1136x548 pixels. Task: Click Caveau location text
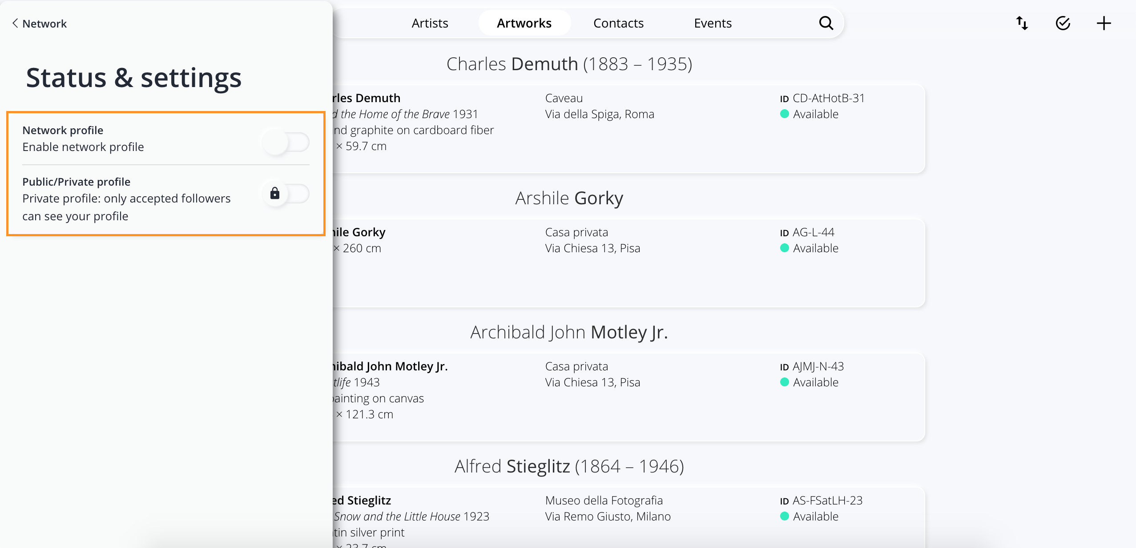click(x=564, y=98)
